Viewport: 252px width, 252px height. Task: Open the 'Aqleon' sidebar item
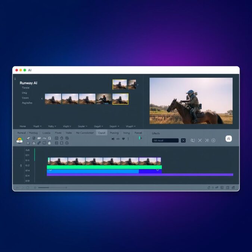tap(27, 103)
